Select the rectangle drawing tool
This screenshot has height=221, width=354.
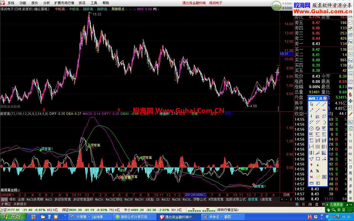click(318, 159)
